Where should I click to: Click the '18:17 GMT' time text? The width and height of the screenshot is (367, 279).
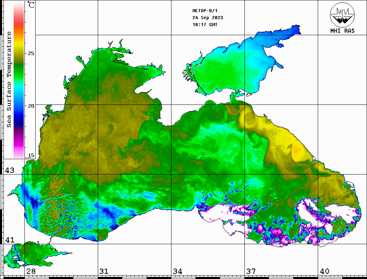click(205, 24)
